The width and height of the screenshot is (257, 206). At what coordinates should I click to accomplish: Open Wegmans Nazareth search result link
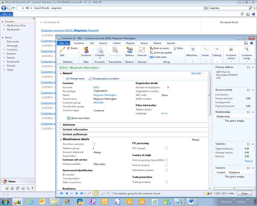click(70, 30)
